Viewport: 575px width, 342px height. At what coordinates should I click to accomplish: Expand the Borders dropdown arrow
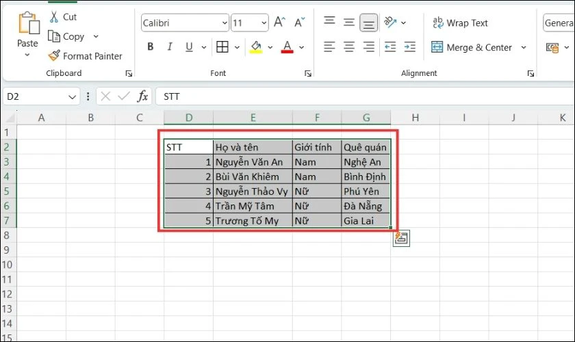pos(237,47)
